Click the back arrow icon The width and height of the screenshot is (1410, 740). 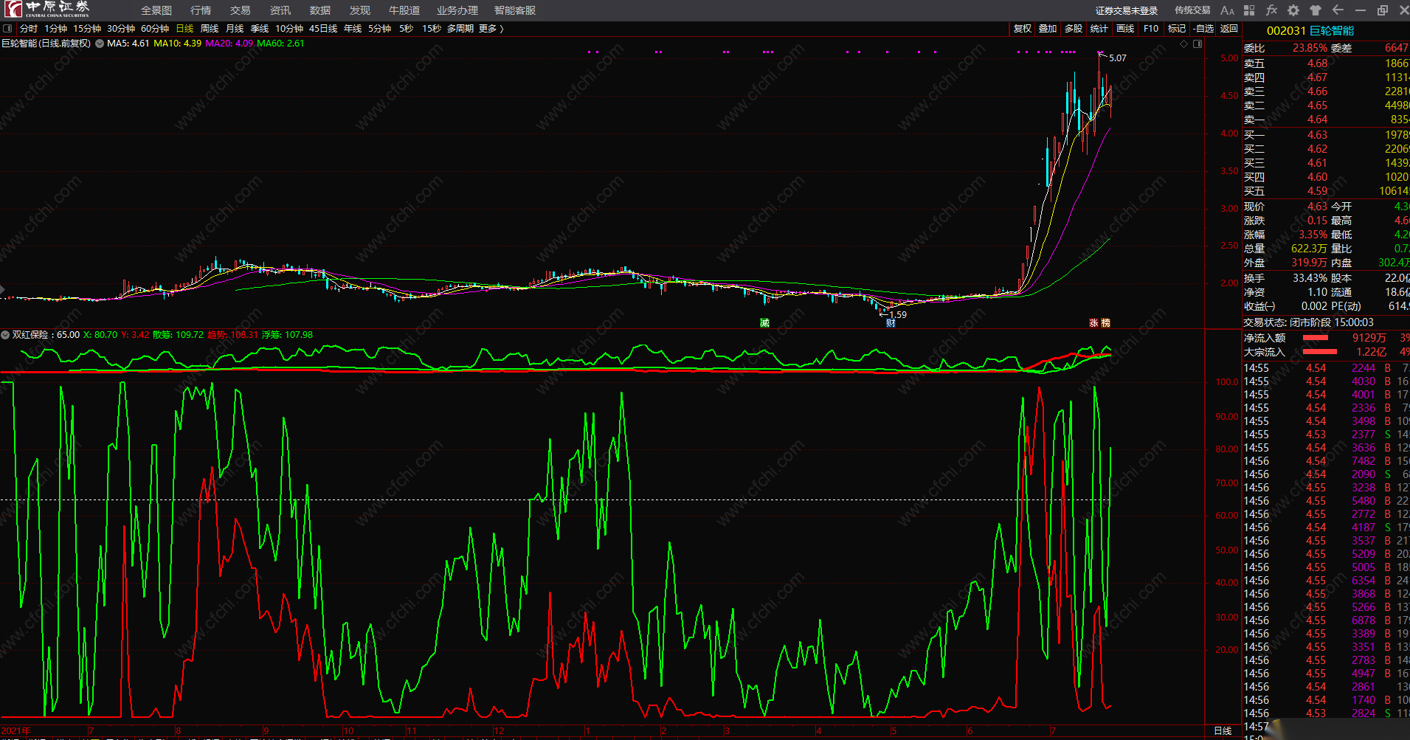[1338, 10]
